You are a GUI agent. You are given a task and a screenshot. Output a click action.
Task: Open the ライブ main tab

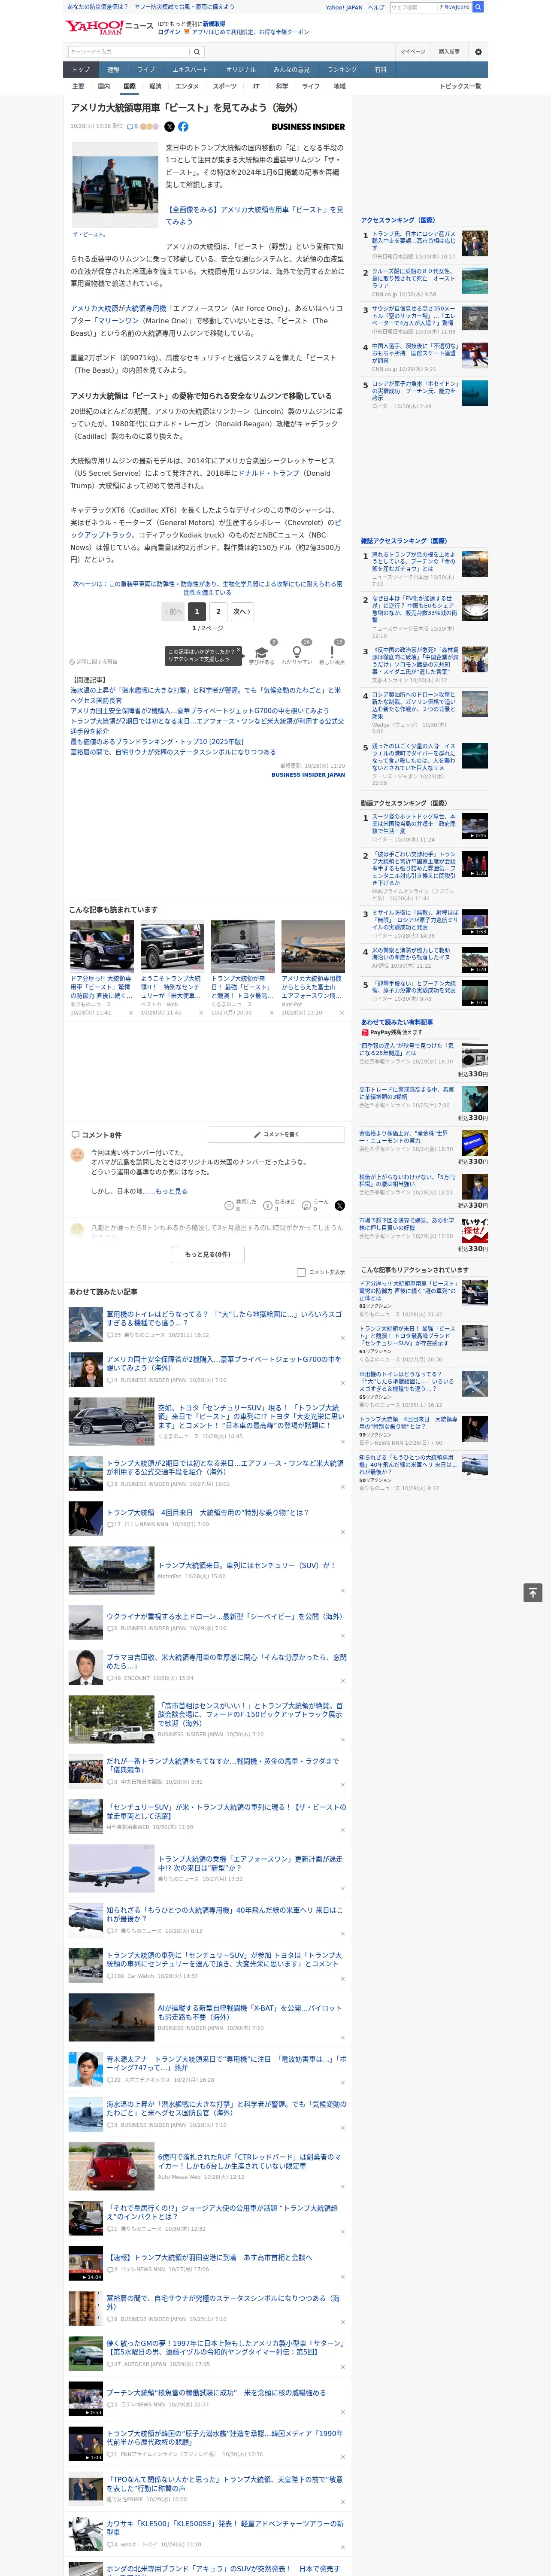click(x=146, y=70)
